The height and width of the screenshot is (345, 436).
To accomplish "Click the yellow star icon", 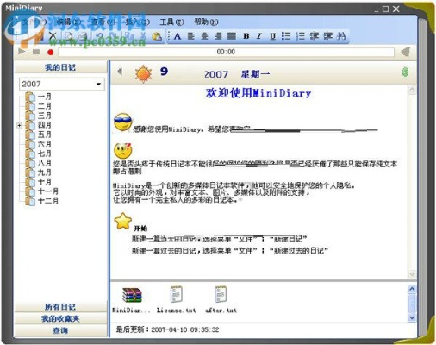I will (123, 221).
